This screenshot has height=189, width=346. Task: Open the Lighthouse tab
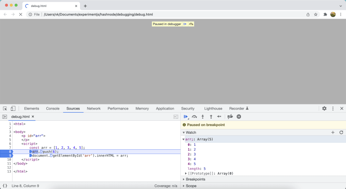(213, 108)
